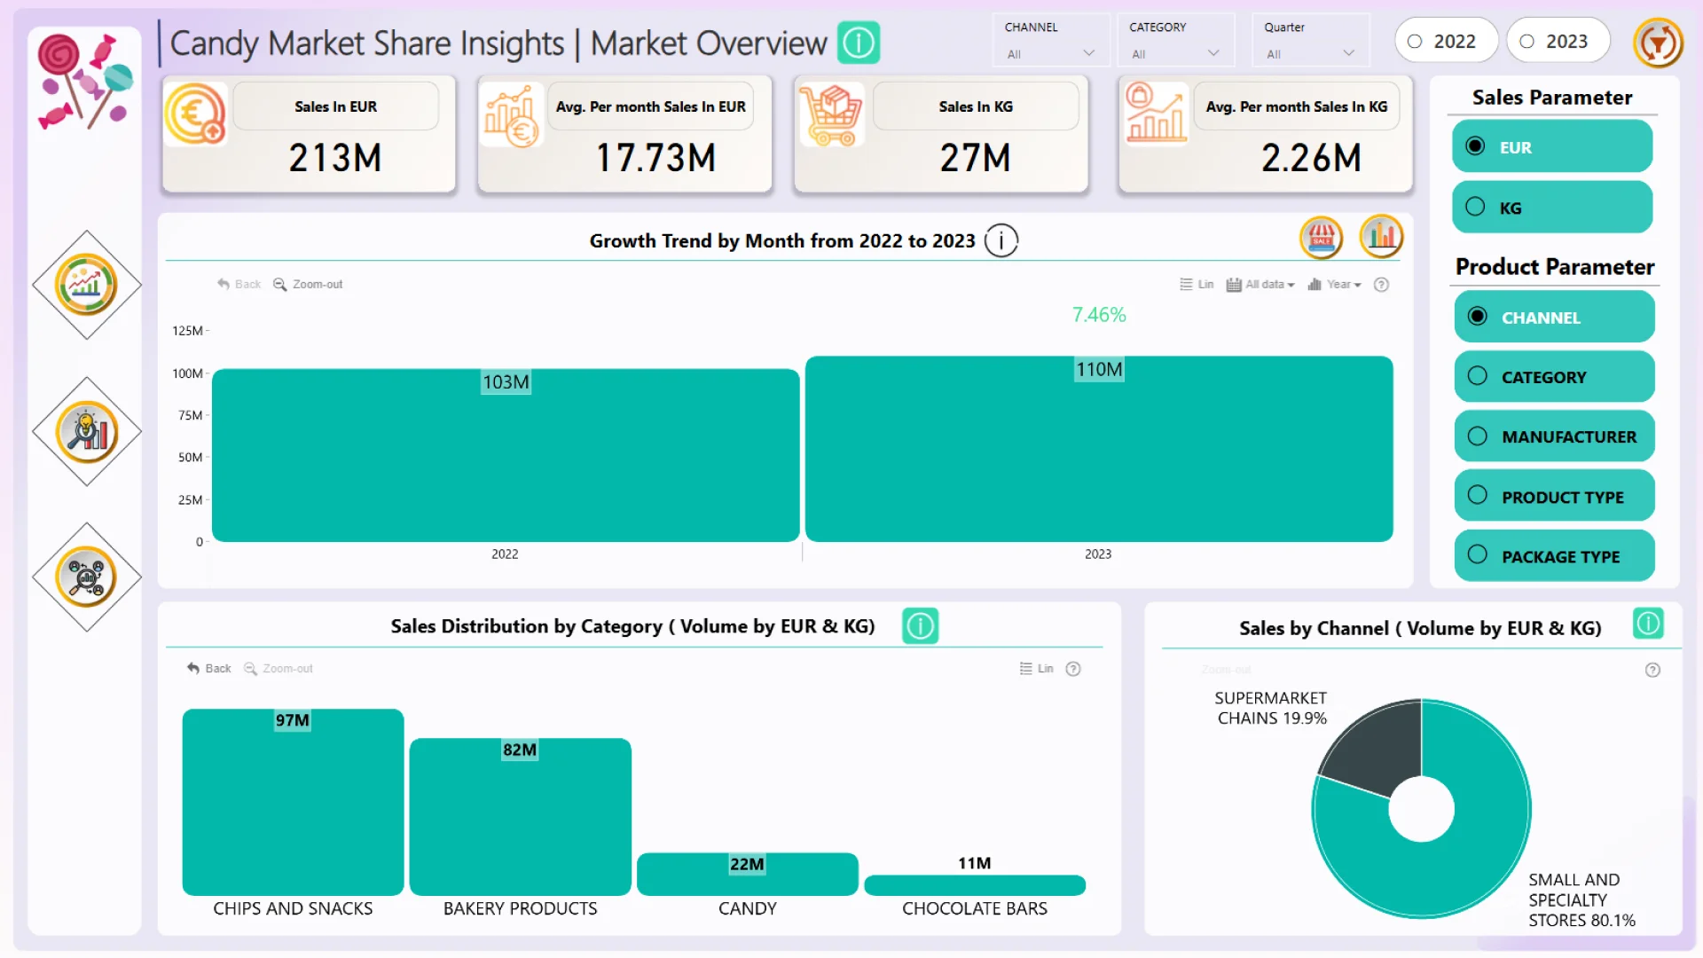Click SMALL AND SPECIALTY STORES 80.1% label
This screenshot has width=1703, height=958.
pos(1581,899)
